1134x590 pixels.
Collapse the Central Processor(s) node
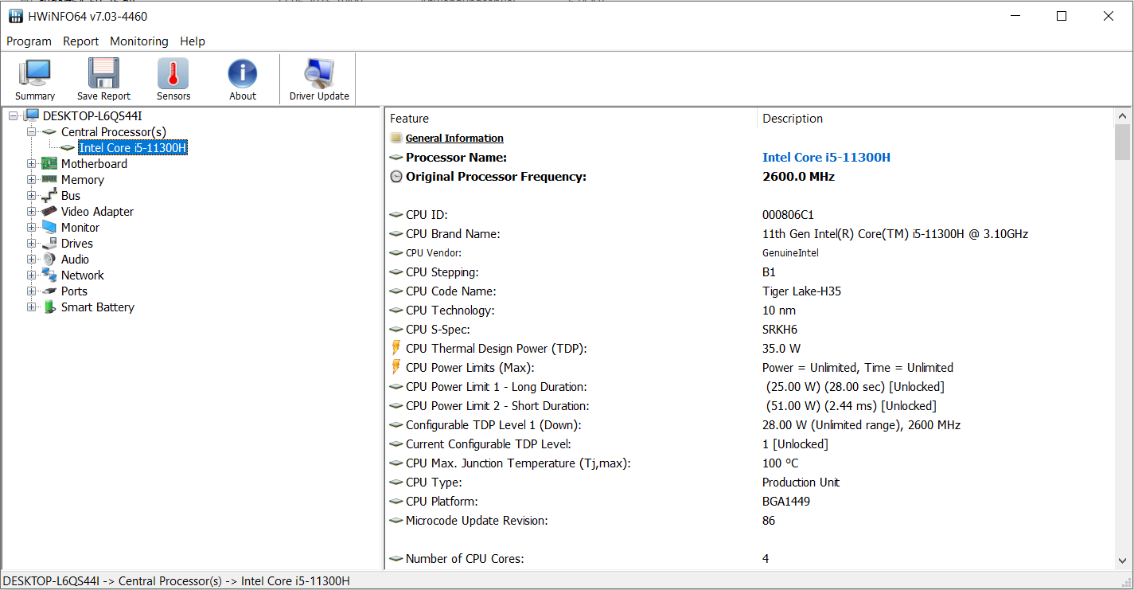[x=32, y=132]
